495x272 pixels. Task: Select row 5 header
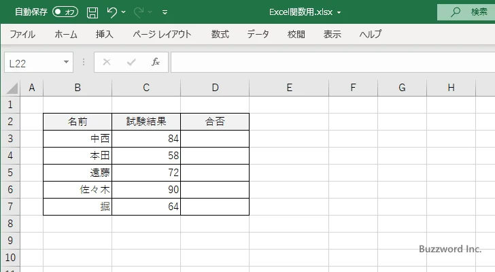pyautogui.click(x=10, y=173)
